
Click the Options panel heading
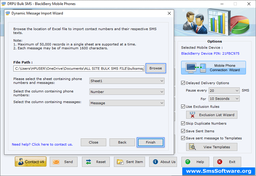point(215,41)
